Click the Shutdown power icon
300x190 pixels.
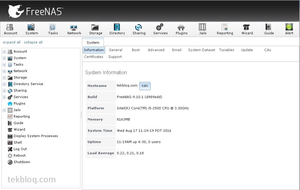coord(10,162)
